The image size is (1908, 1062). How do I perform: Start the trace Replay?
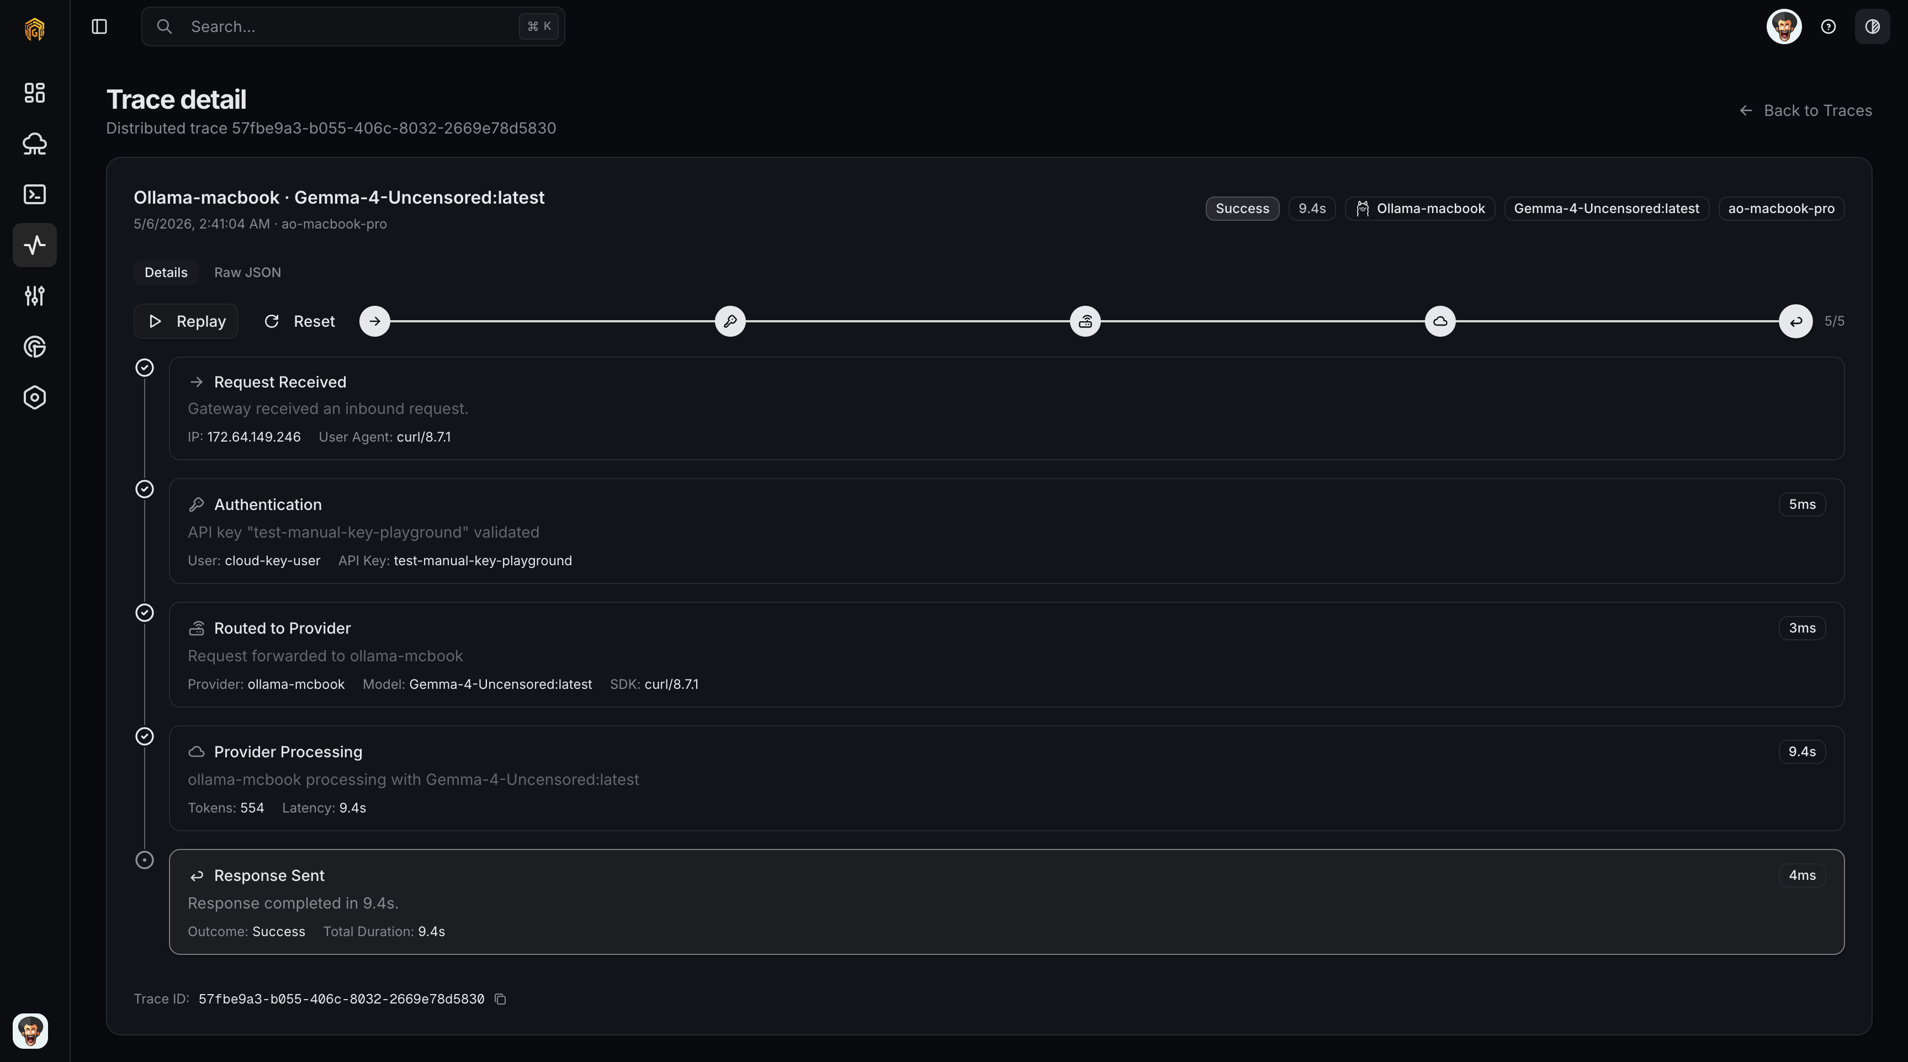(186, 321)
